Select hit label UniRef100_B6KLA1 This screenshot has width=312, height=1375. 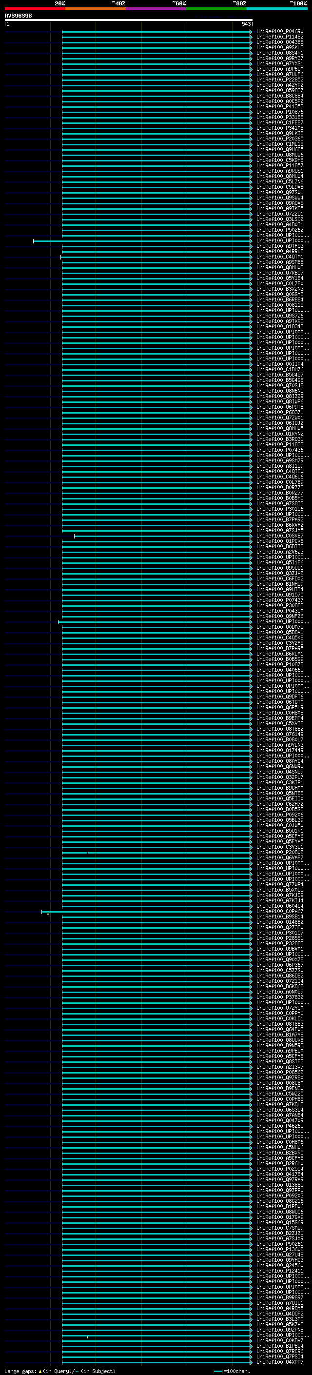point(280,654)
